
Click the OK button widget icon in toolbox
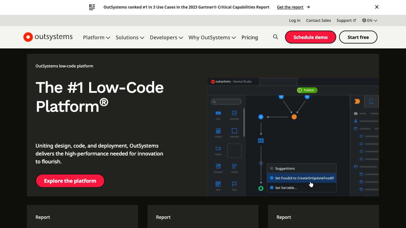218,113
